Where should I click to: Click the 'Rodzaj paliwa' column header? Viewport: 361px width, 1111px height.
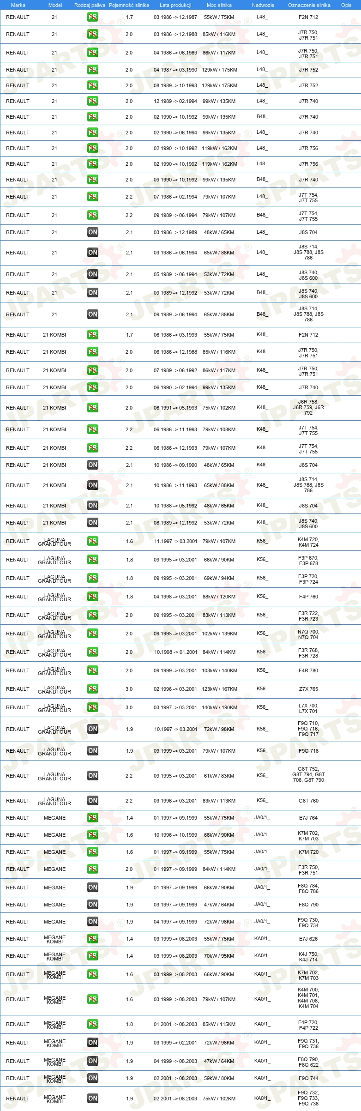click(x=90, y=5)
